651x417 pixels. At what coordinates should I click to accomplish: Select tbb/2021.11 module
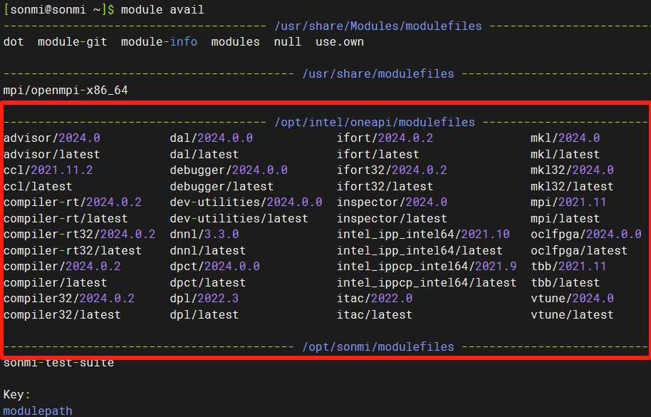568,266
